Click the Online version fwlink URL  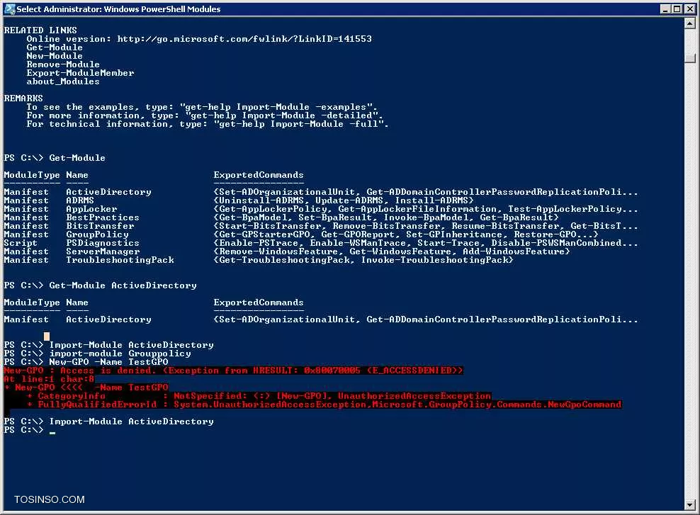(x=244, y=39)
